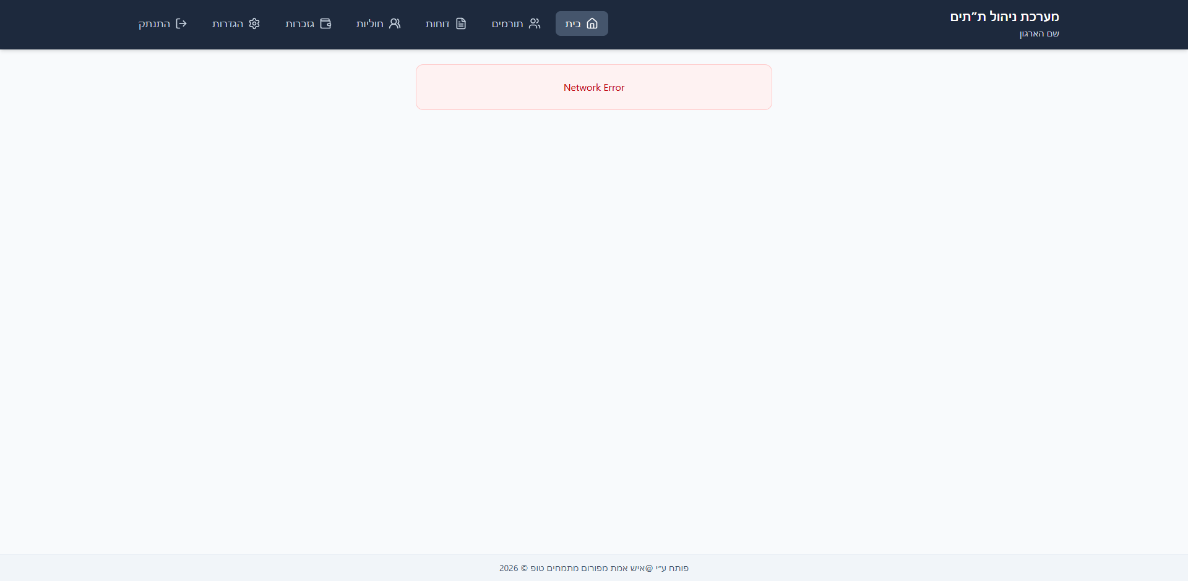Click the Network Error message box
The height and width of the screenshot is (581, 1188).
pyautogui.click(x=593, y=87)
